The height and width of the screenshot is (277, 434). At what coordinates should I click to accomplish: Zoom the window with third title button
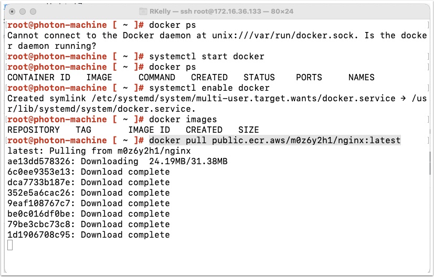(33, 12)
